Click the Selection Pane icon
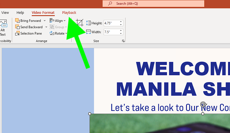230x133 pixels. (x=17, y=33)
